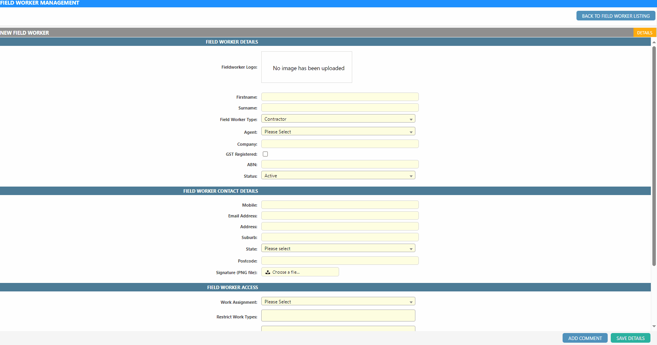The width and height of the screenshot is (657, 345).
Task: Switch to the Details tab
Action: pos(645,33)
